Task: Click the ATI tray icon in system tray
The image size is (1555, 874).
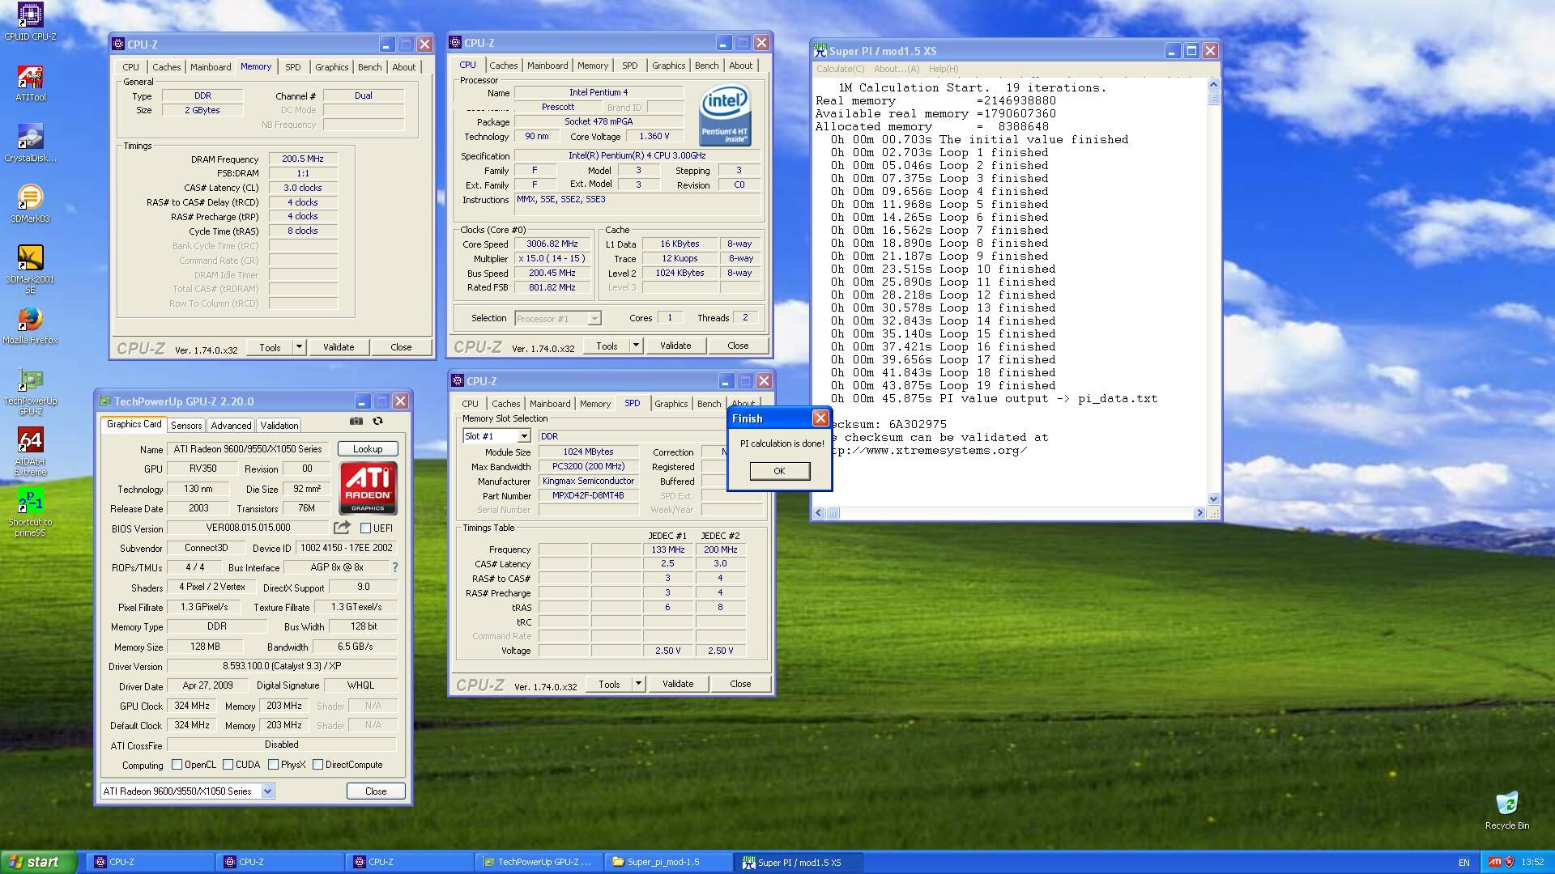Action: [x=1495, y=862]
